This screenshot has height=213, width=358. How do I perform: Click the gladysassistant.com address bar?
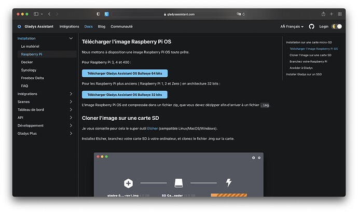(179, 14)
